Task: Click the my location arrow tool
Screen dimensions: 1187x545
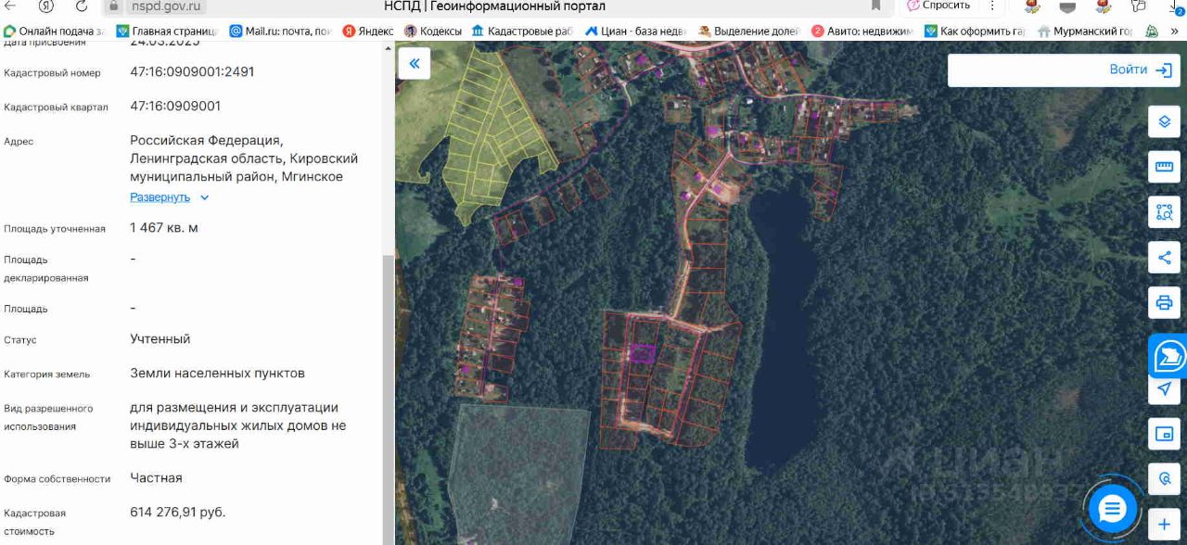Action: [1164, 388]
